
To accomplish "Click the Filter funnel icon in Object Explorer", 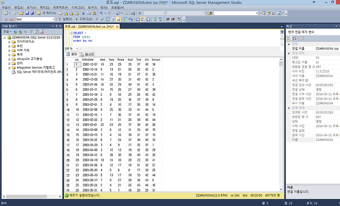I will (x=31, y=32).
